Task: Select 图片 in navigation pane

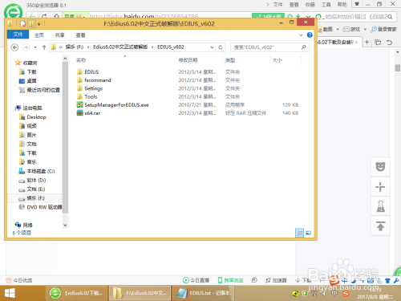Action: [28, 135]
